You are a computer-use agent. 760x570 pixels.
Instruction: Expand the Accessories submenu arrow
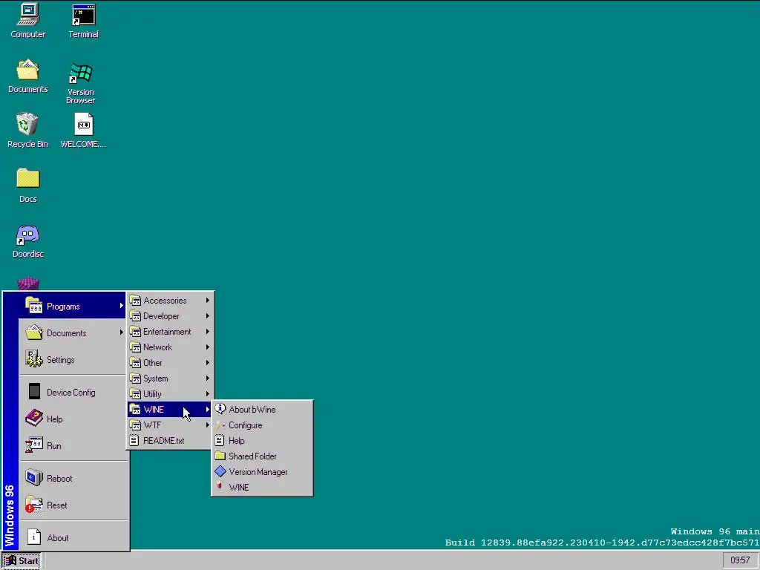pyautogui.click(x=208, y=301)
